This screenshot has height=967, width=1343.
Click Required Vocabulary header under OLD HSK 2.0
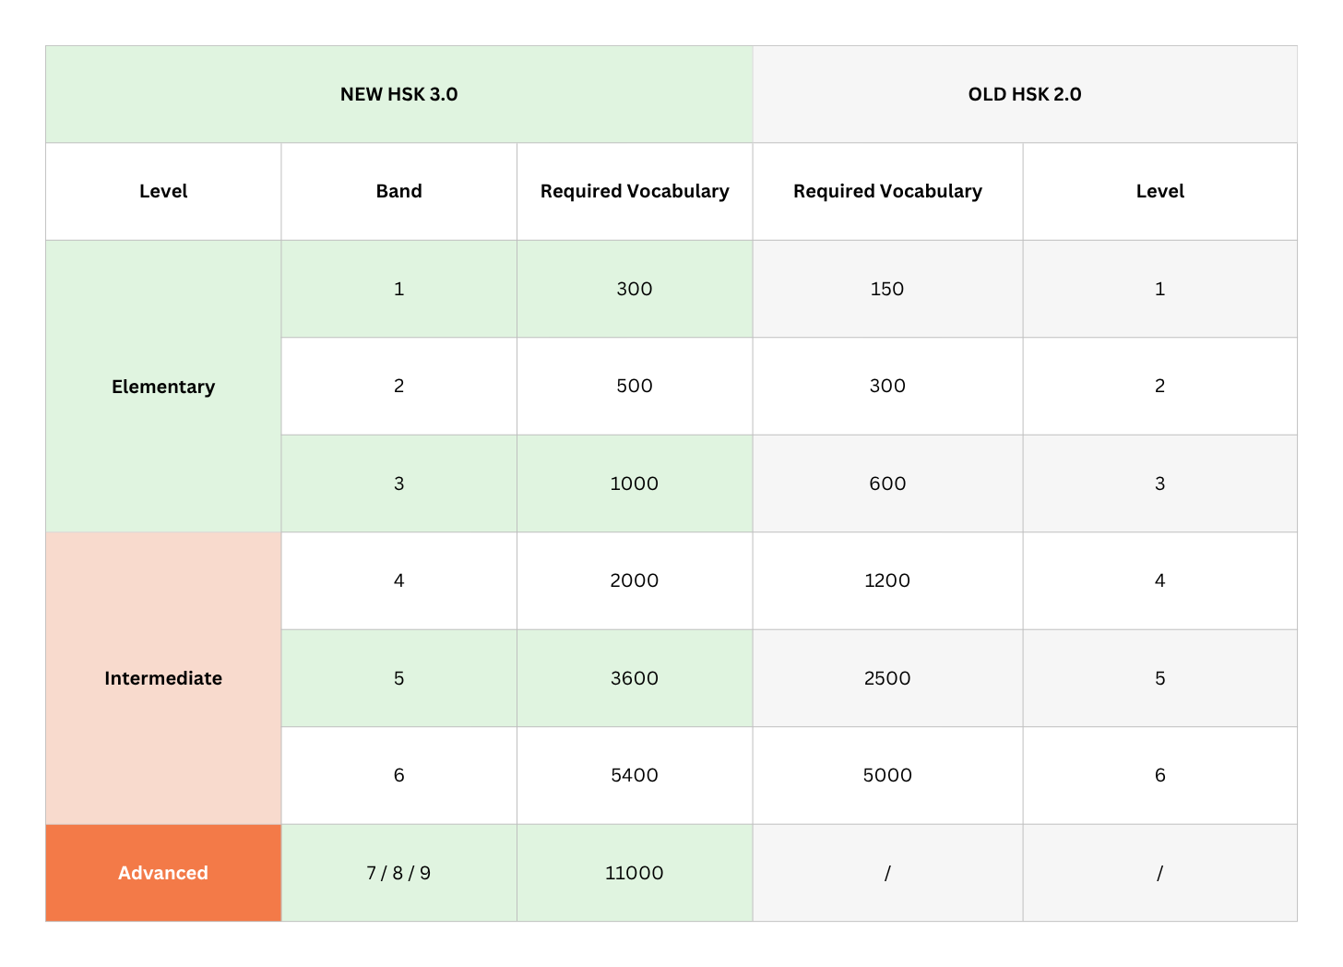tap(887, 191)
